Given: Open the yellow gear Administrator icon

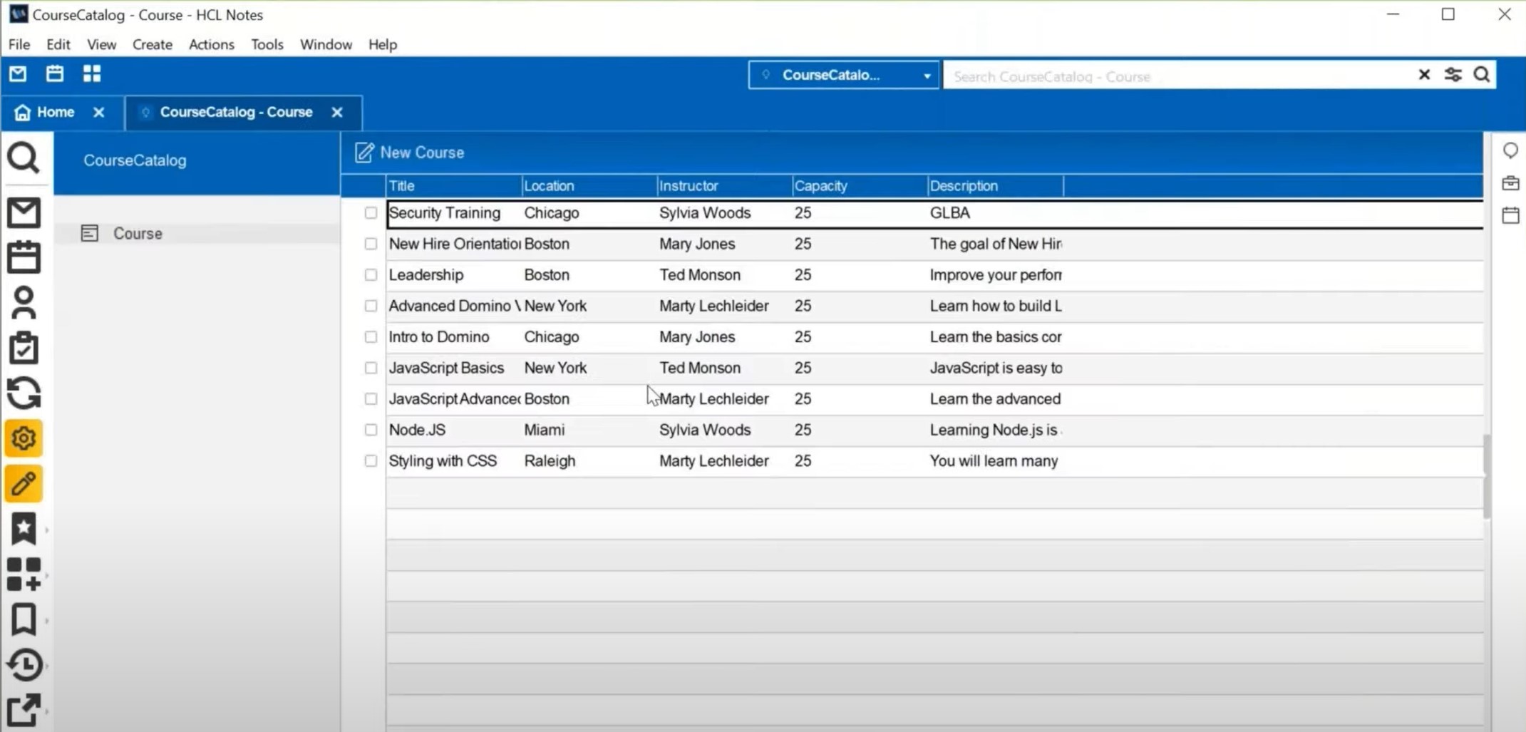Looking at the screenshot, I should point(24,438).
